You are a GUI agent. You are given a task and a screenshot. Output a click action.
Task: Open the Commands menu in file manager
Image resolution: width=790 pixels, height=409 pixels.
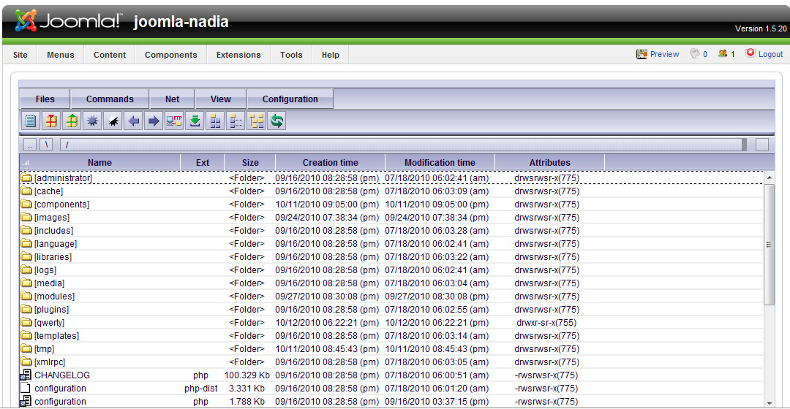[x=110, y=99]
